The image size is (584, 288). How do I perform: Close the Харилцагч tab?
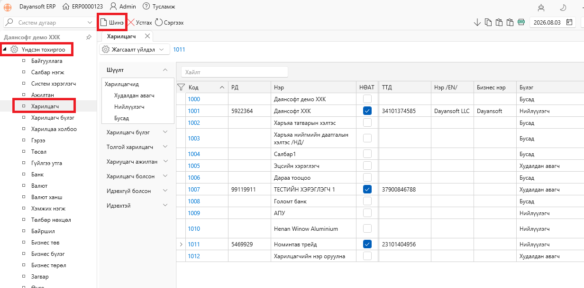[x=147, y=36]
